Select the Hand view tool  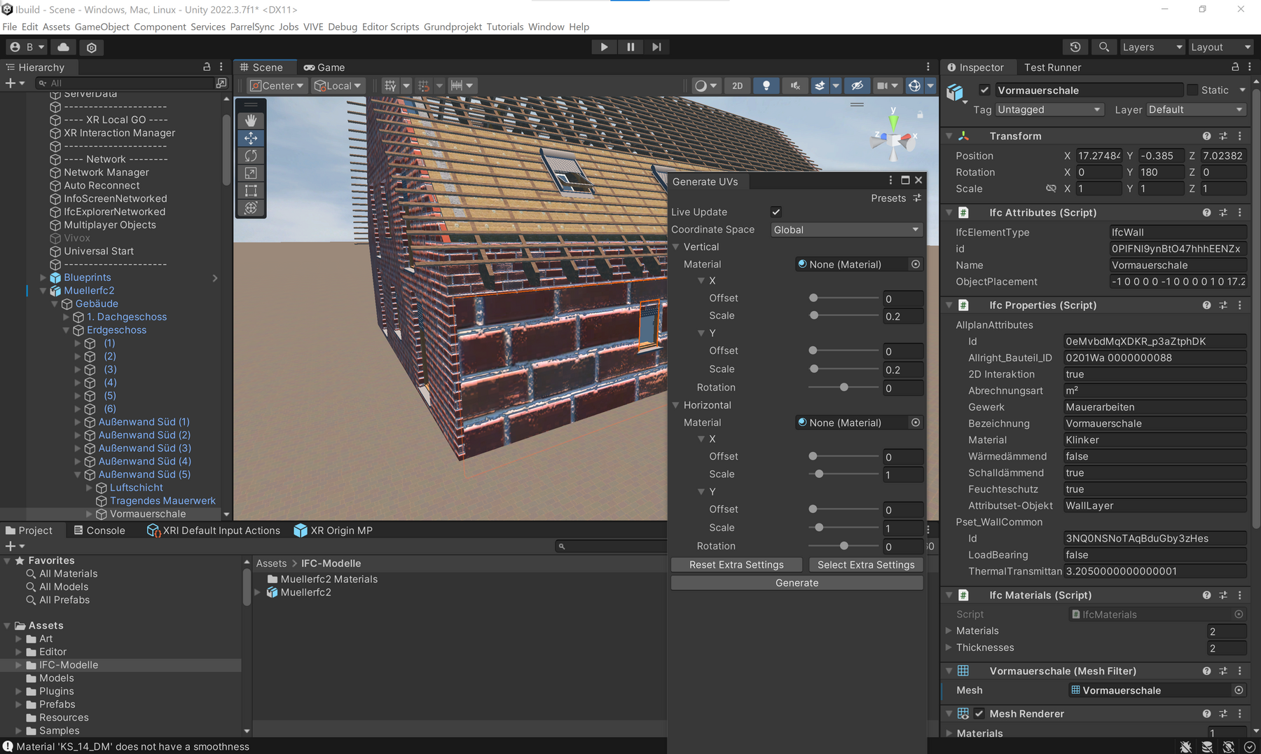click(251, 121)
